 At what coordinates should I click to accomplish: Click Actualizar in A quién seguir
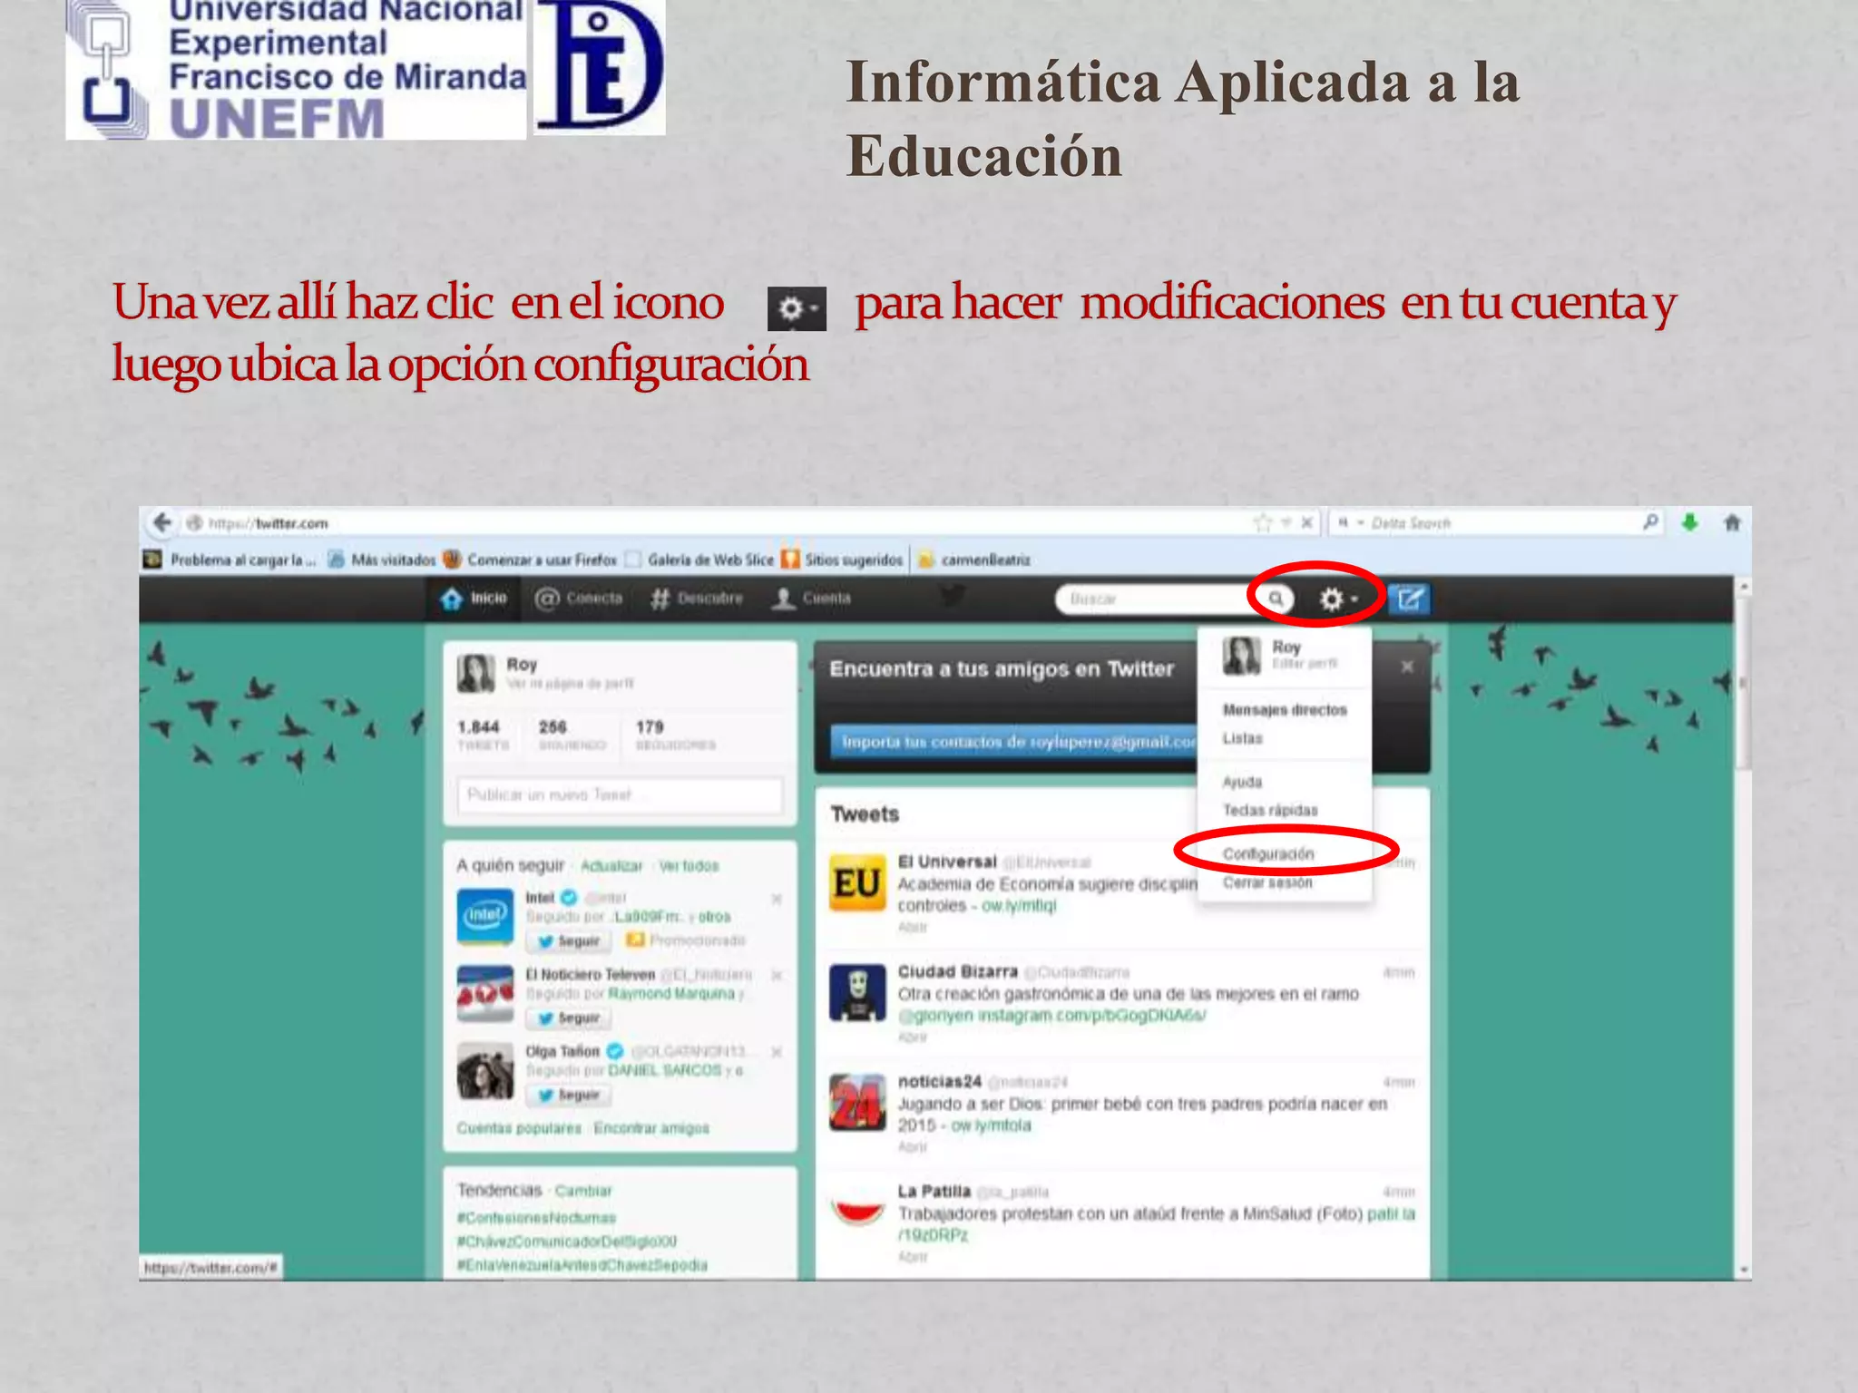611,866
